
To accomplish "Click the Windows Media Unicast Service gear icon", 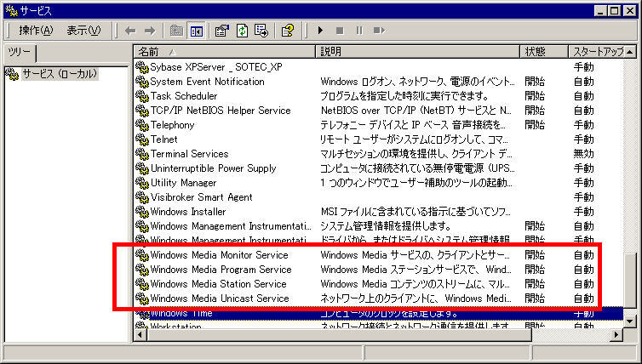I will [x=141, y=299].
